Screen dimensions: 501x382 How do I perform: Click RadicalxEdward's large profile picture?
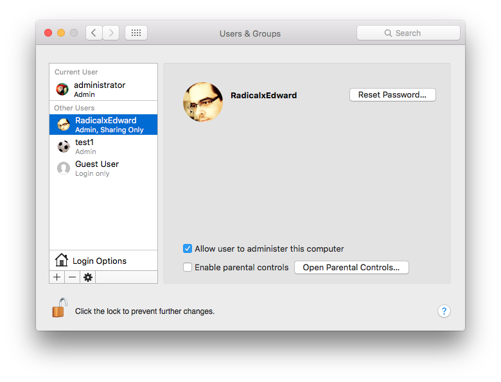tap(203, 102)
